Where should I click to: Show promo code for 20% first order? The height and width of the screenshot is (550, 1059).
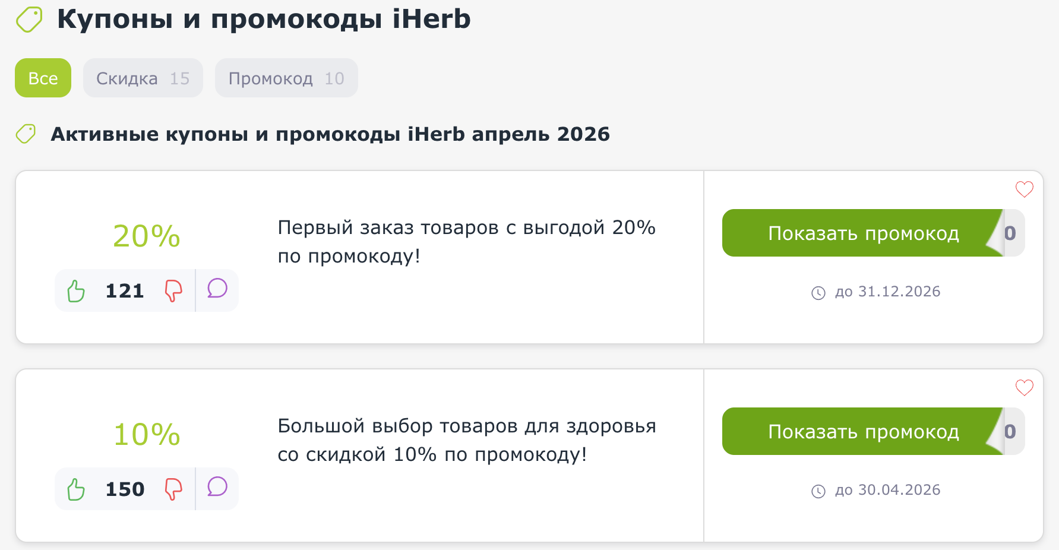(863, 233)
